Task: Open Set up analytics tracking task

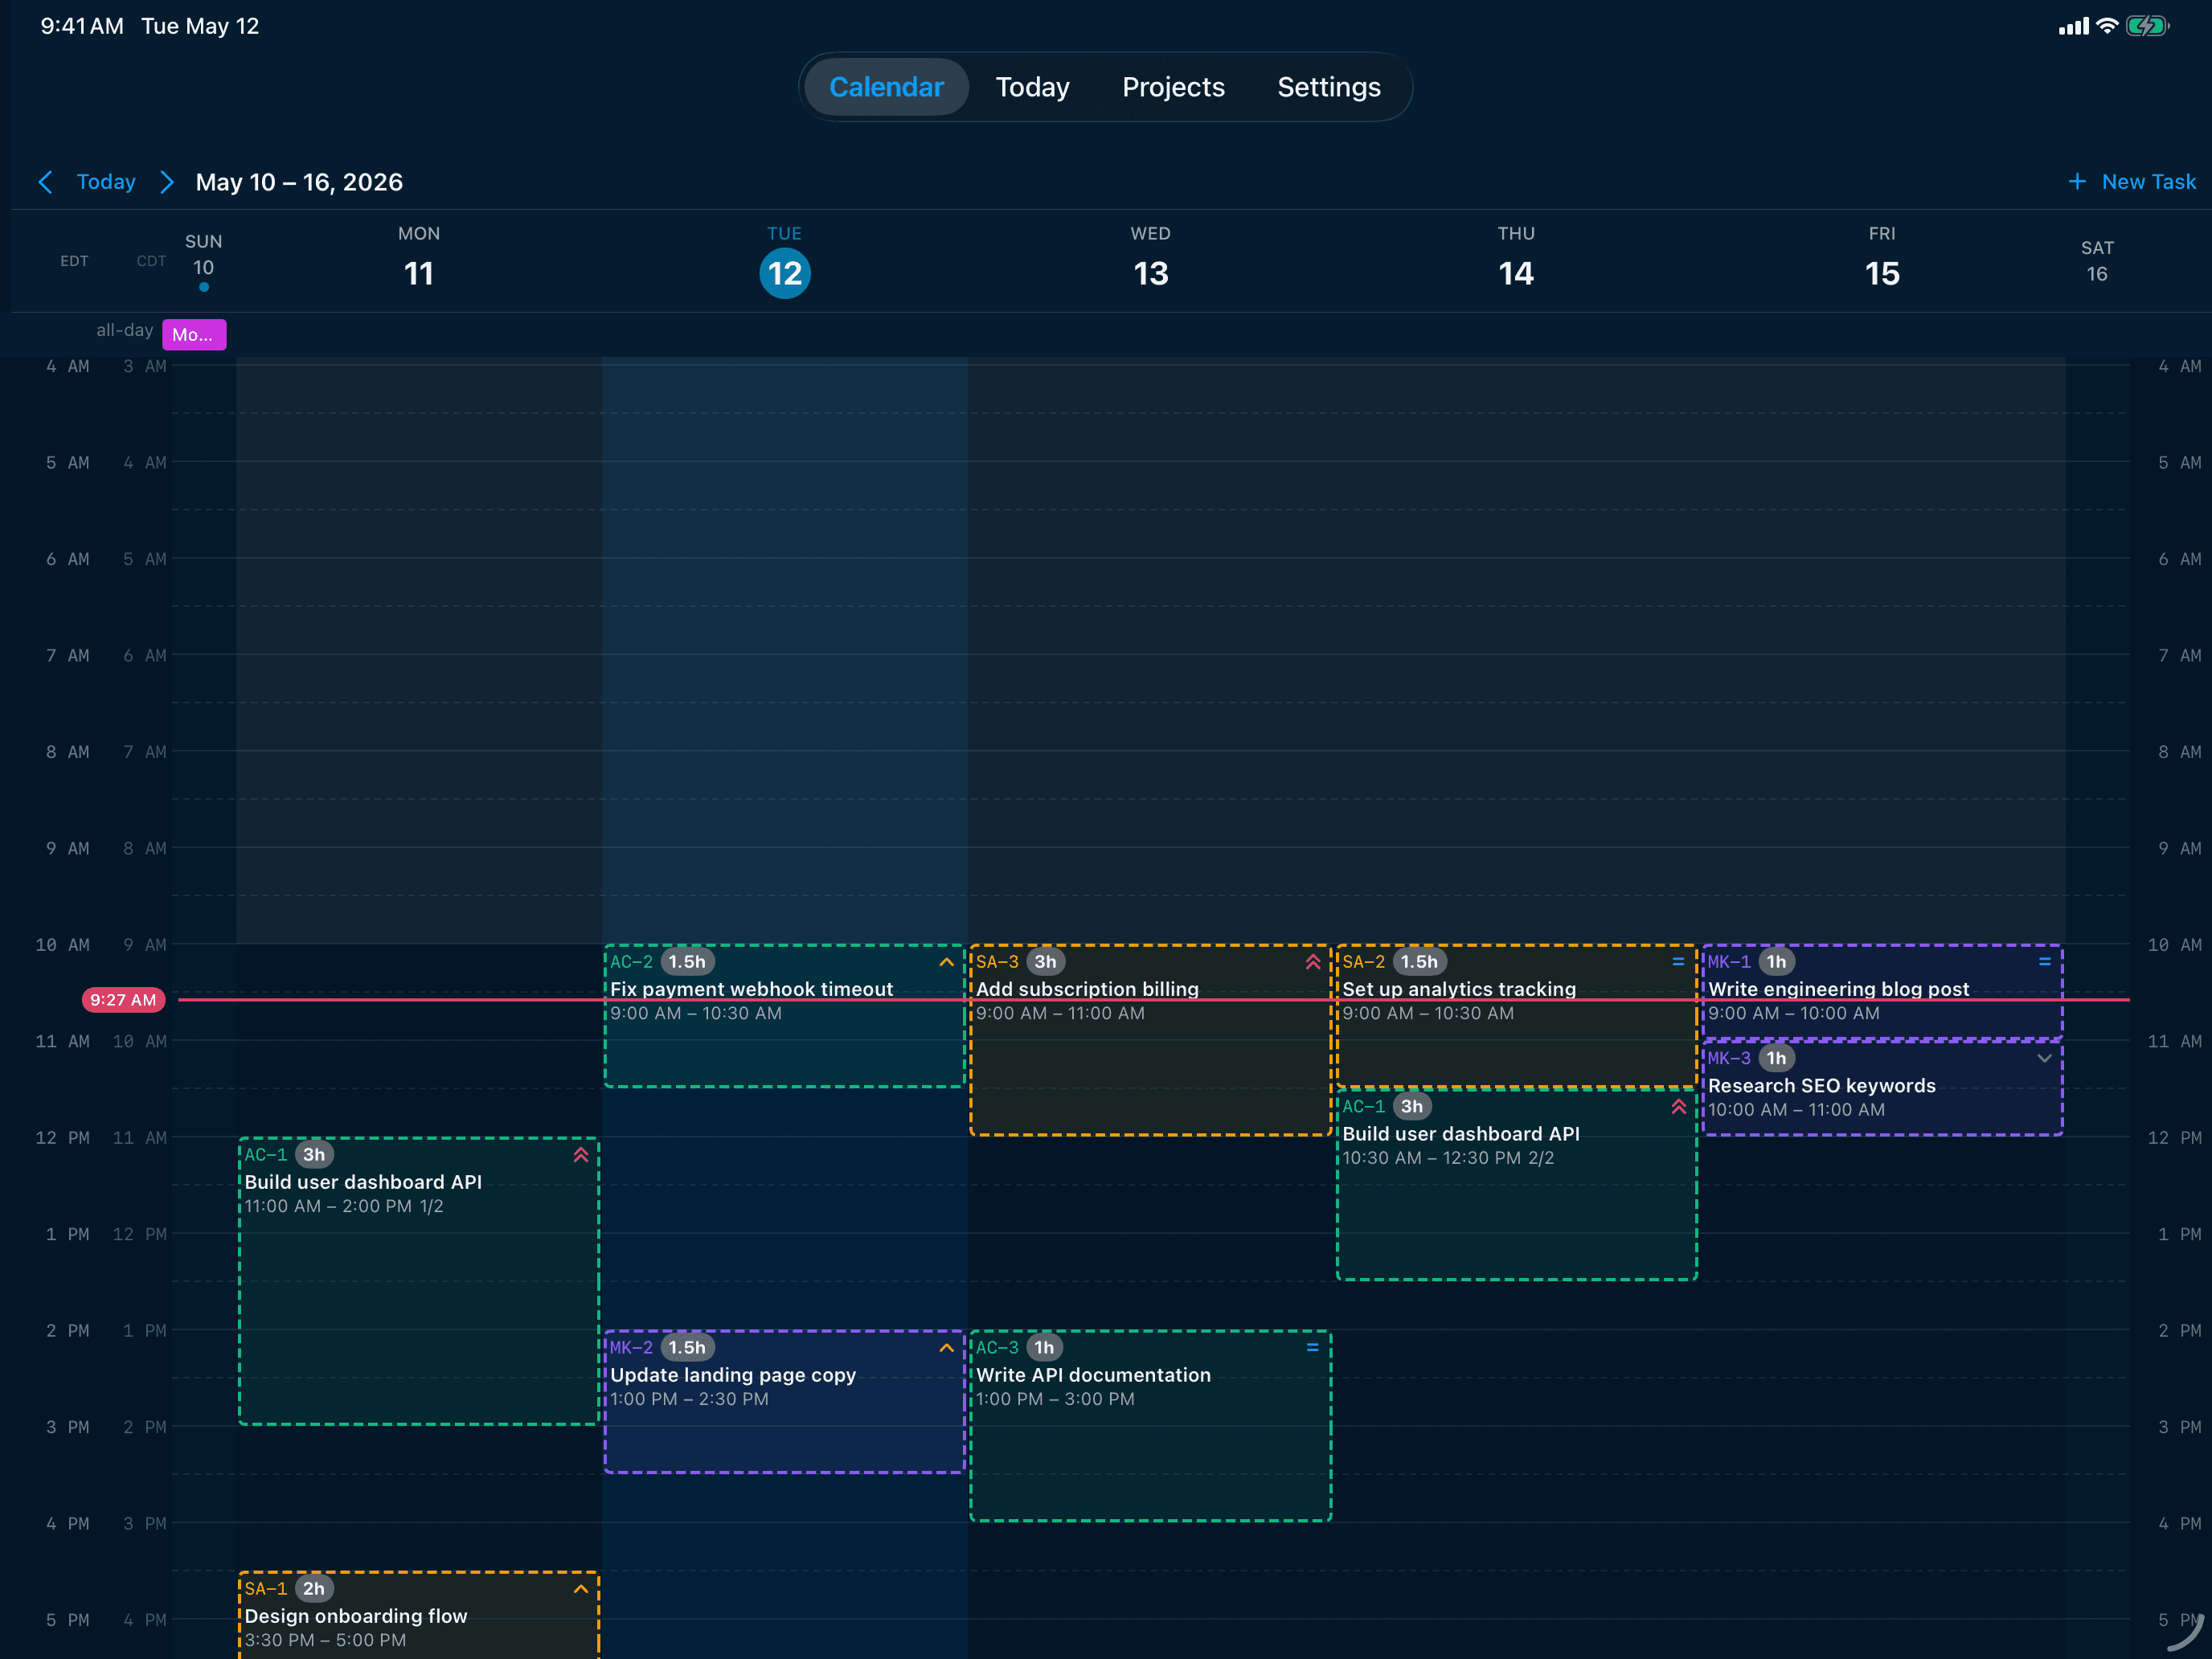Action: click(1516, 1016)
